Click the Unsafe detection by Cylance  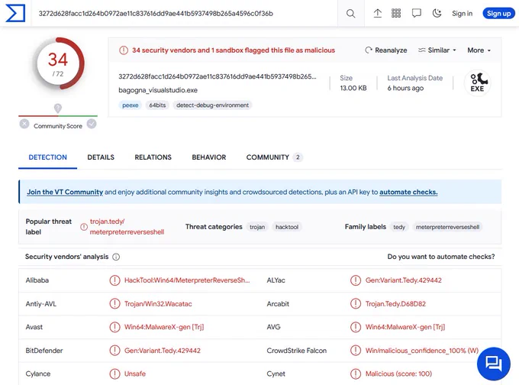click(x=135, y=374)
